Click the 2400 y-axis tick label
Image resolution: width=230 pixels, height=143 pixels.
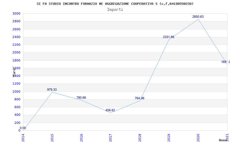(x=17, y=37)
